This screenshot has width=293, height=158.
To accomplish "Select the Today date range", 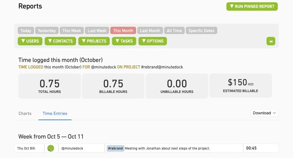I will point(26,31).
